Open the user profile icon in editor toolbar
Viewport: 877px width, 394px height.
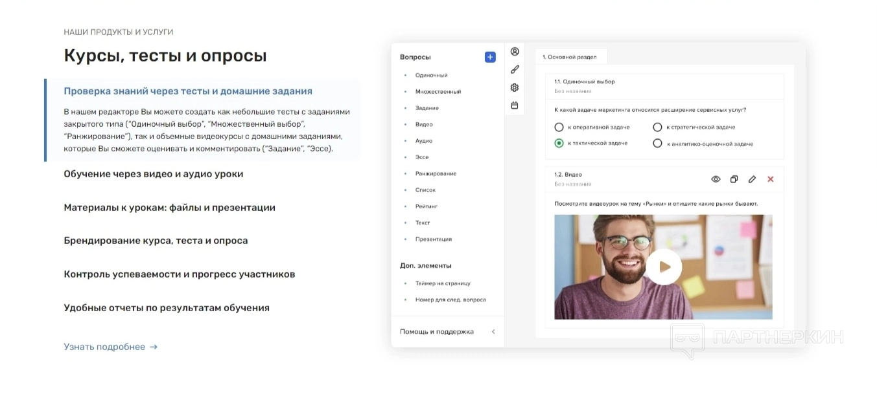515,52
